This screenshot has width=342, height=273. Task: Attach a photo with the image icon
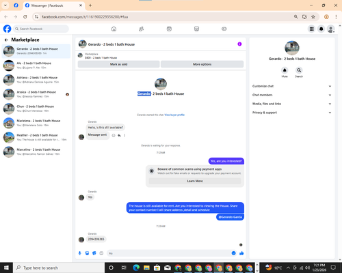pos(87,253)
